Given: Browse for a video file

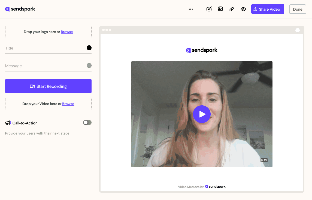Looking at the screenshot, I should pyautogui.click(x=68, y=104).
